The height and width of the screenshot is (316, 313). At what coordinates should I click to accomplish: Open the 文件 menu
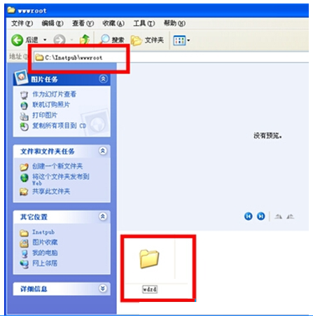tap(22, 23)
